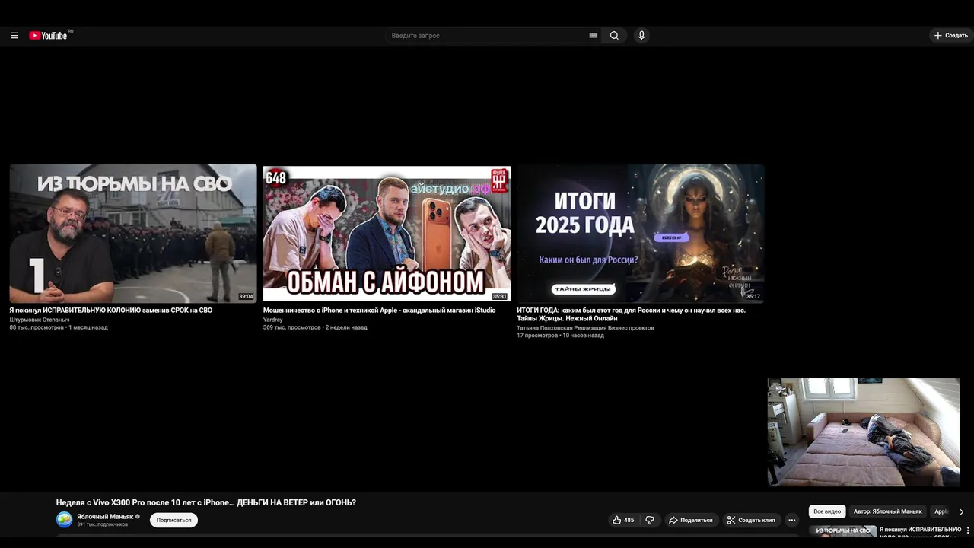Screen dimensions: 974x548
Task: Click 369 тыс. просмотров • 2 недели назад
Action: (315, 327)
